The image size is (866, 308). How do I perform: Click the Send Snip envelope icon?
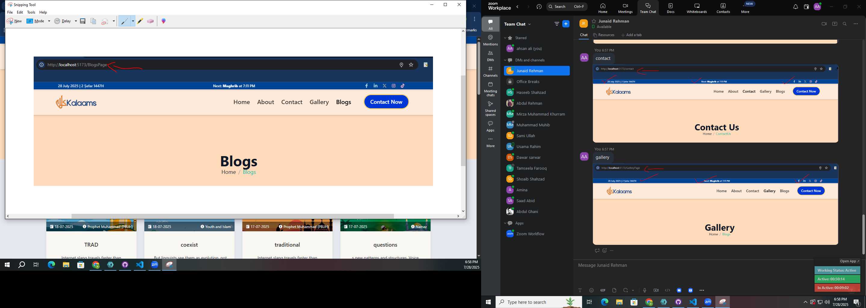tap(105, 21)
